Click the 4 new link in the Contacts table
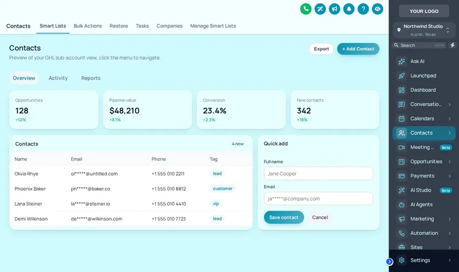Viewport: 459px width, 272px height. click(x=238, y=144)
